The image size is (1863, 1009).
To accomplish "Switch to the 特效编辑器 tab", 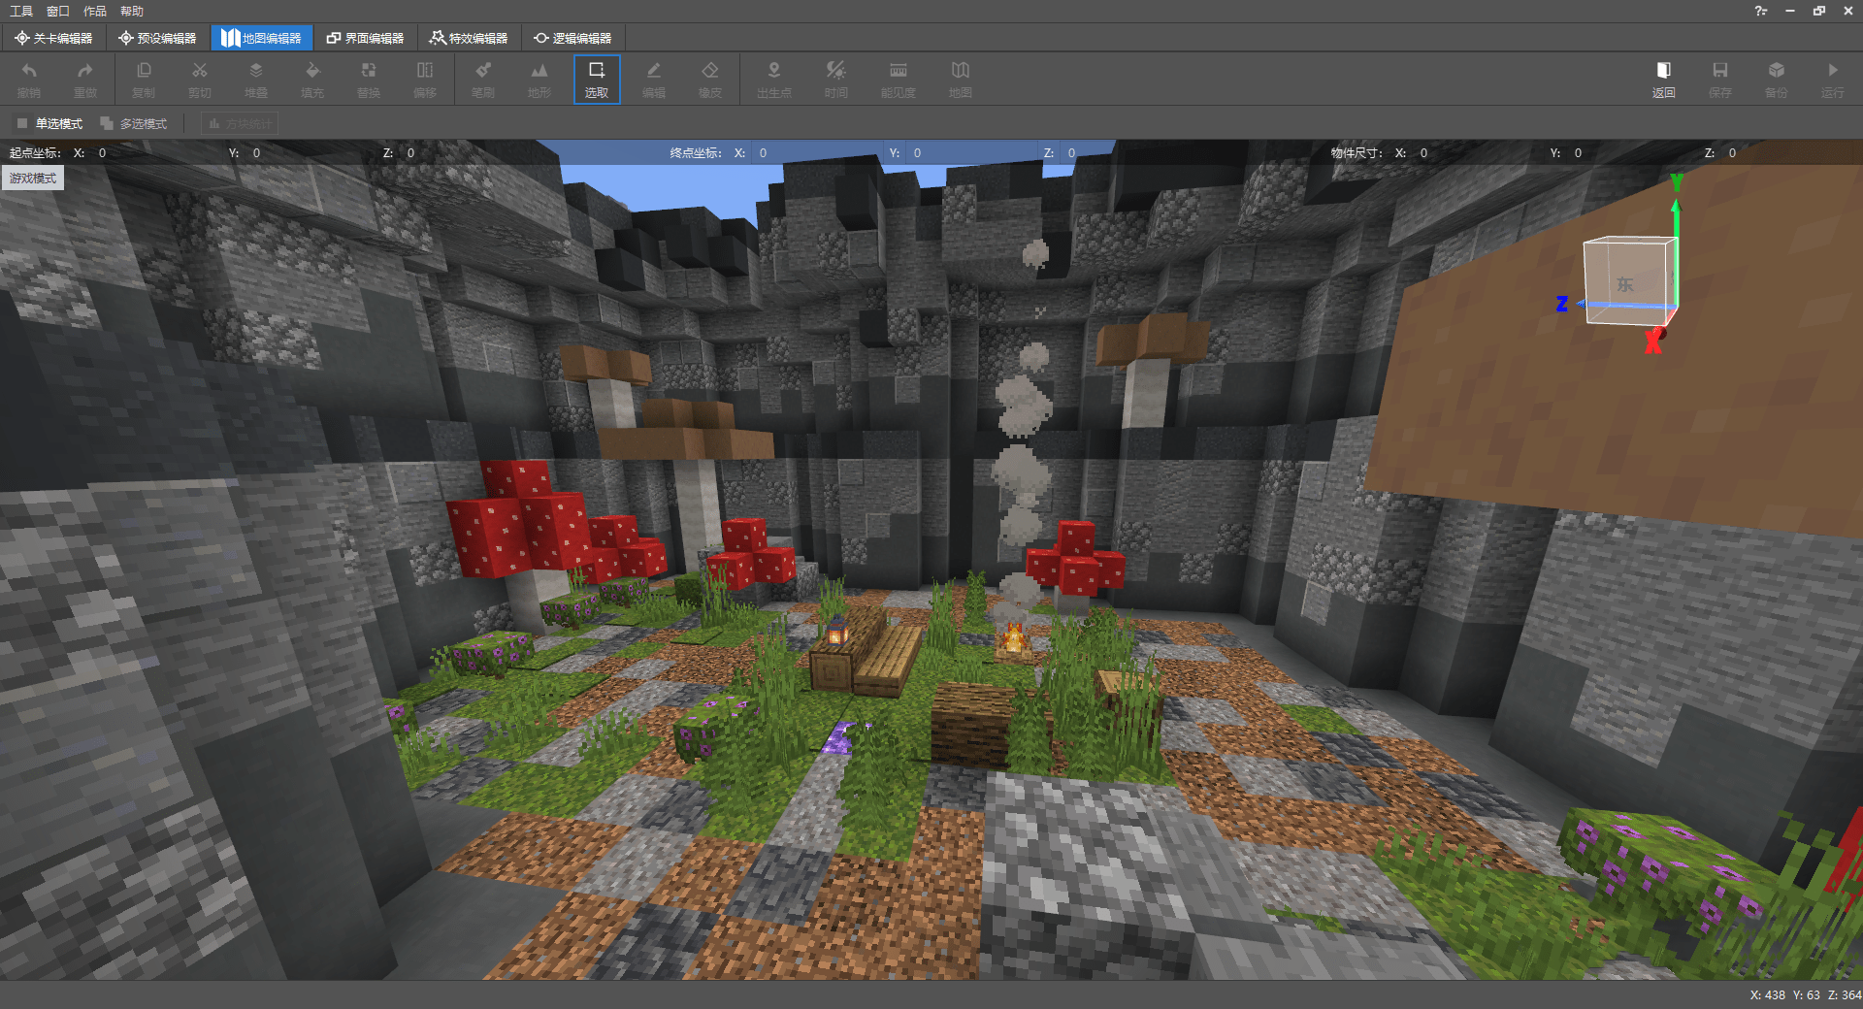I will 469,38.
